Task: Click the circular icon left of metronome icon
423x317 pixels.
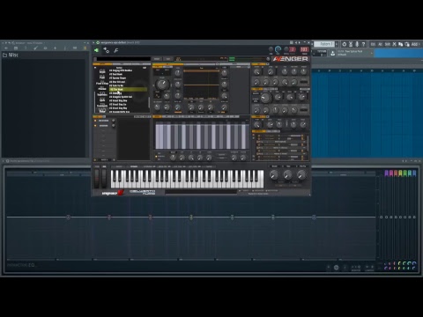Action: click(345, 44)
